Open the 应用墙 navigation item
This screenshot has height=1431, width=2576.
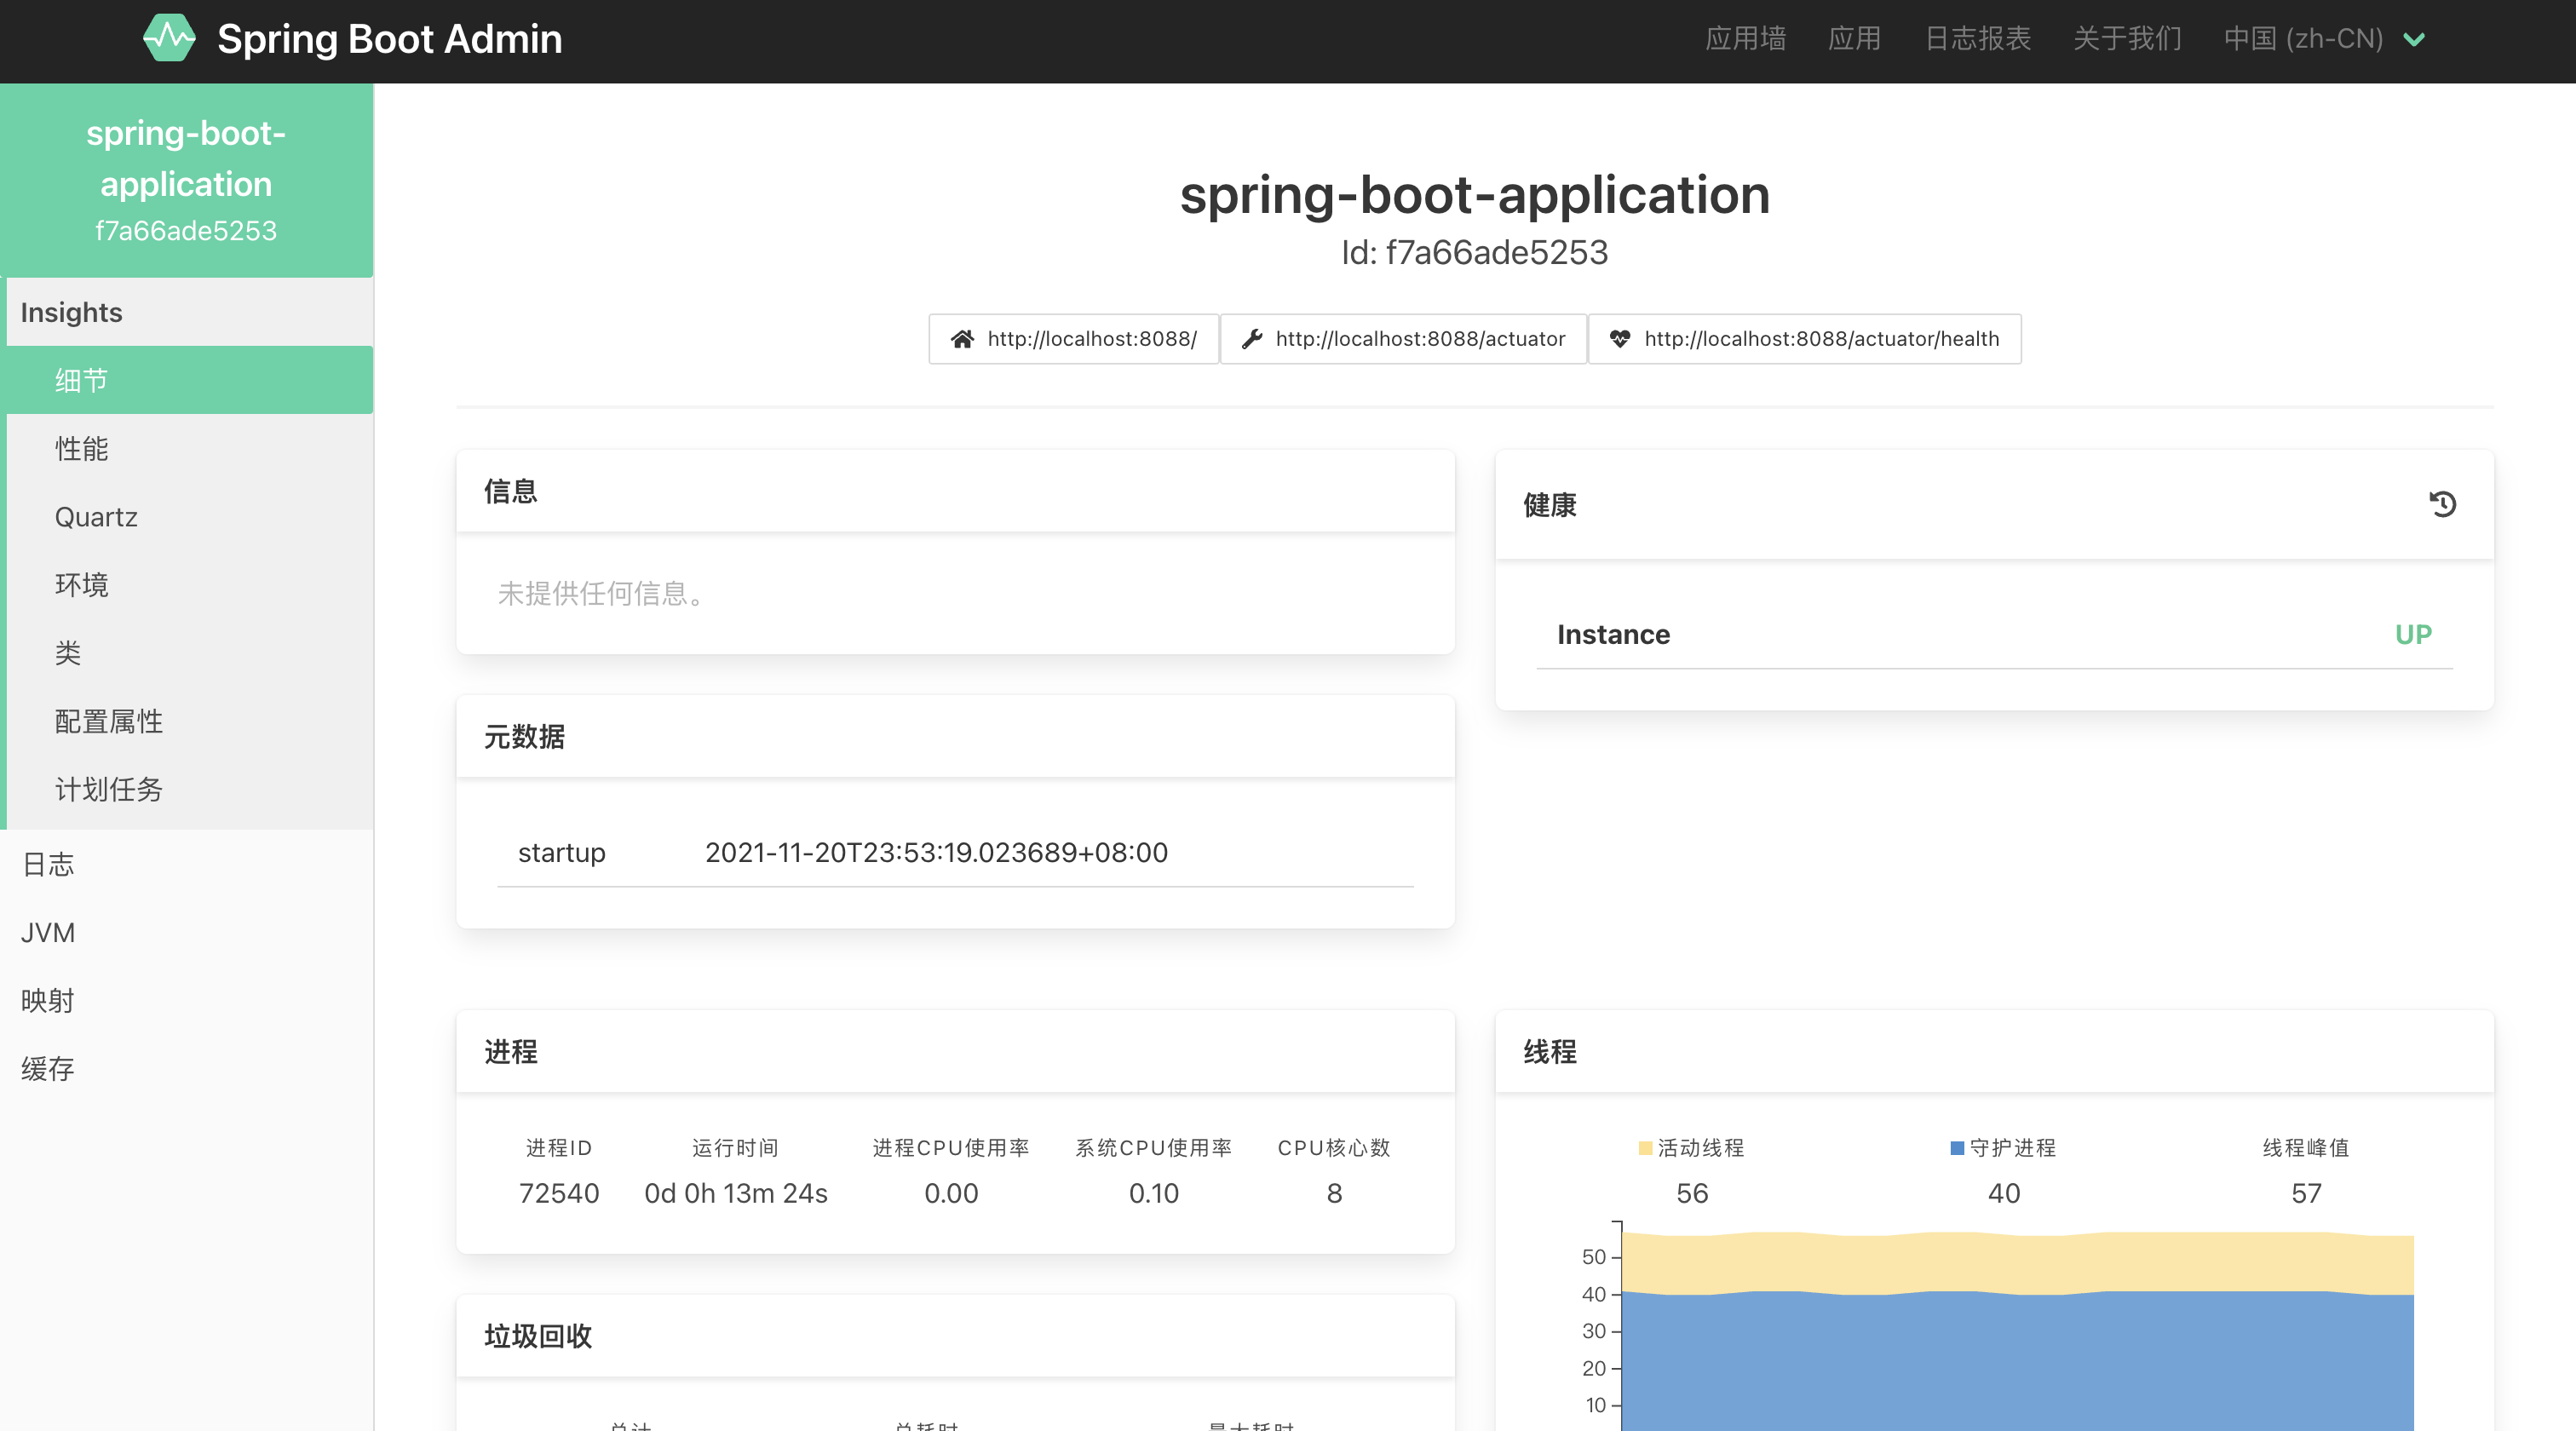click(1745, 39)
